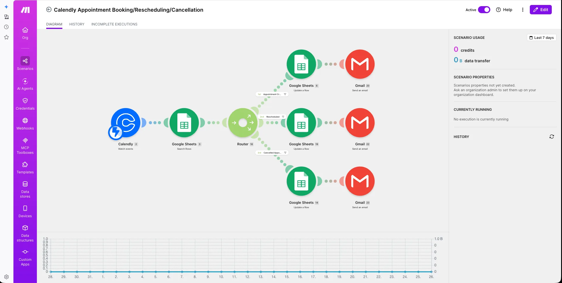Click the '0 credits' usage value
Image resolution: width=562 pixels, height=283 pixels.
tap(464, 50)
